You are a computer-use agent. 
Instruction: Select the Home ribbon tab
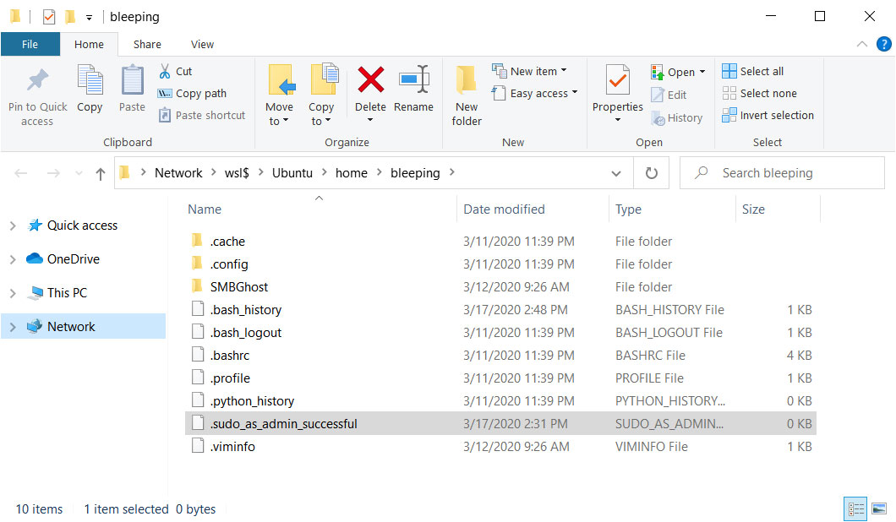[x=89, y=44]
